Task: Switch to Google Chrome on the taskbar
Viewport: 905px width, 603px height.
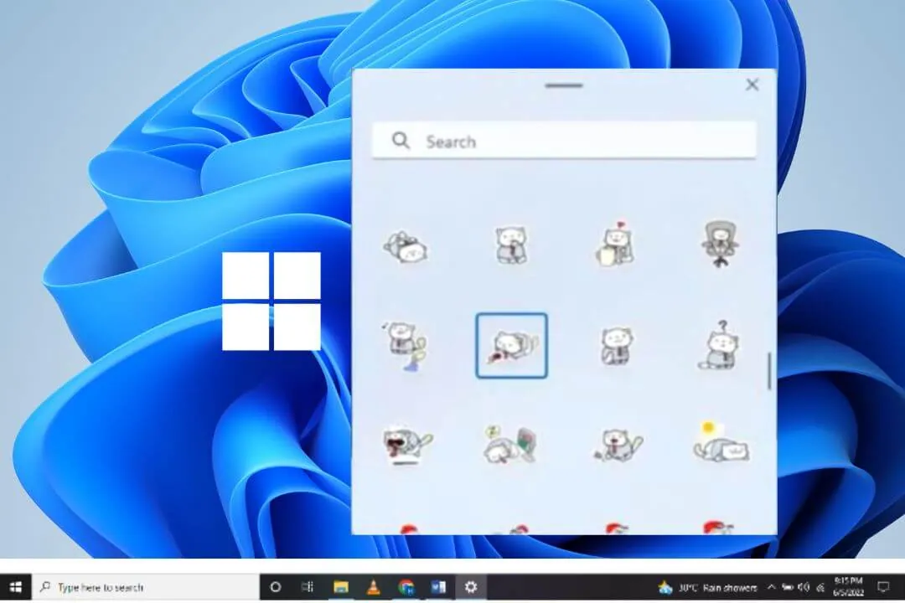Action: (x=406, y=587)
